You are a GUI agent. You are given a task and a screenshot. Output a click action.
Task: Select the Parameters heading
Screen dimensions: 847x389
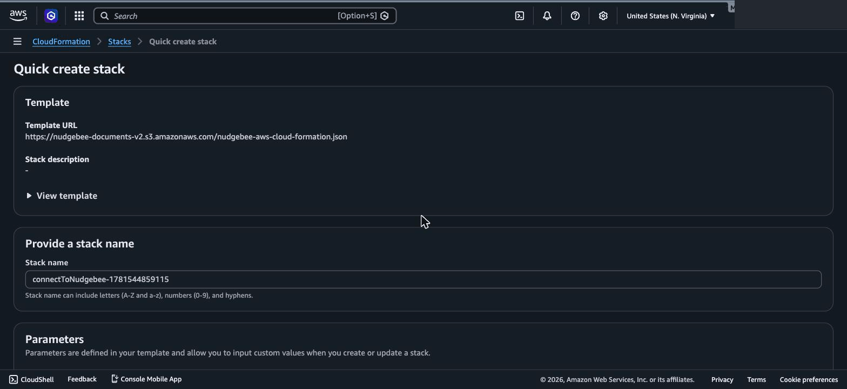(55, 339)
